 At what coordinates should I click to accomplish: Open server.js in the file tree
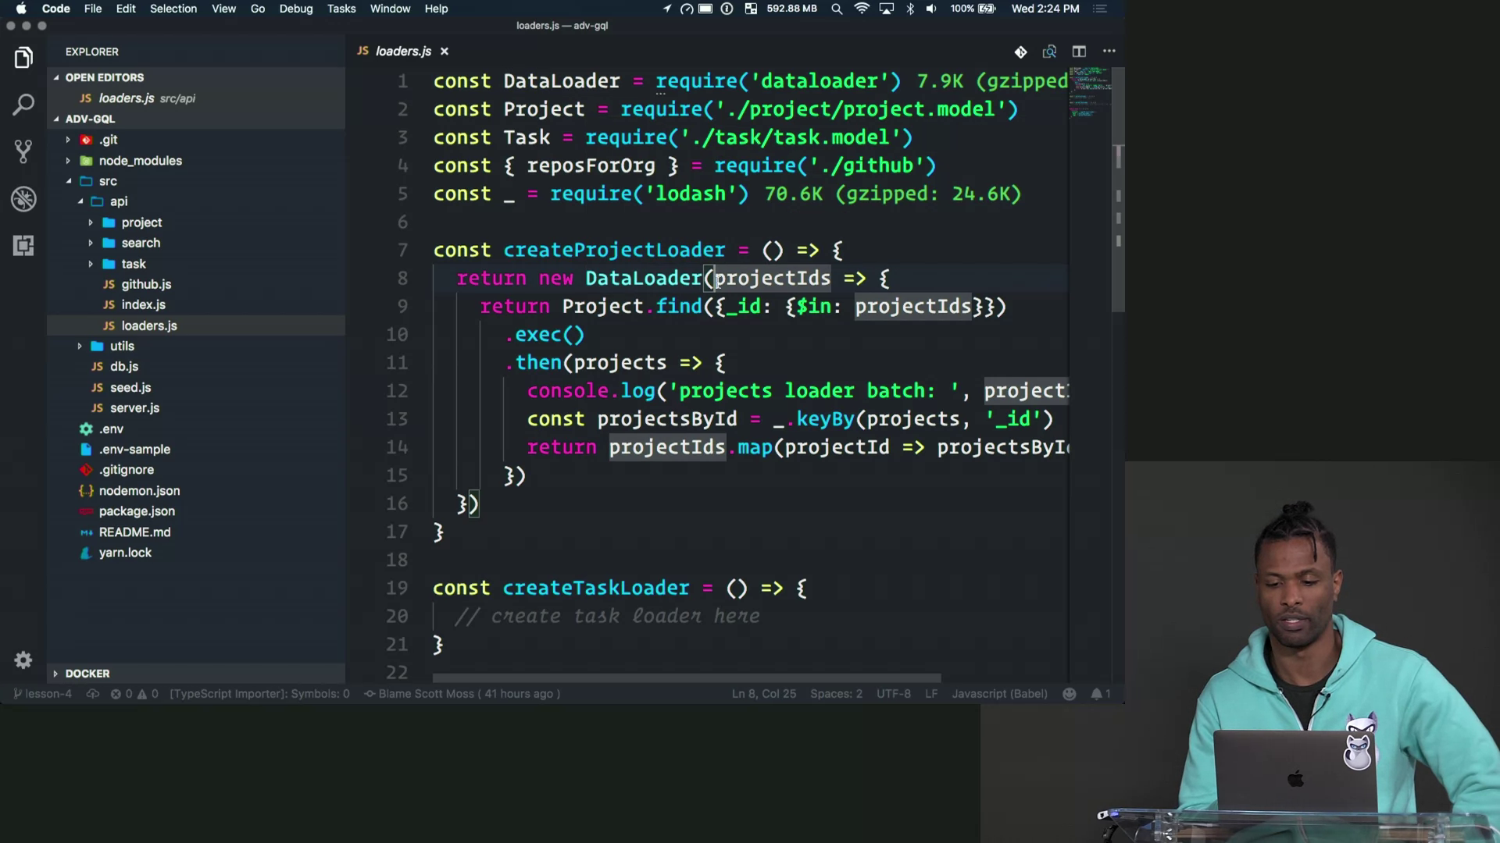[x=196, y=408]
